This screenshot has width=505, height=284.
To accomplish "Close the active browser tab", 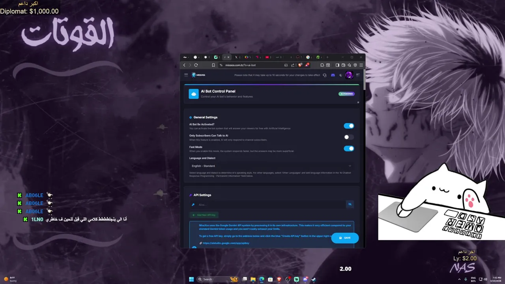I will (x=228, y=57).
